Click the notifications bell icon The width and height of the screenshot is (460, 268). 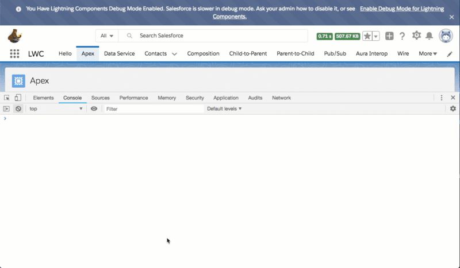pyautogui.click(x=429, y=36)
